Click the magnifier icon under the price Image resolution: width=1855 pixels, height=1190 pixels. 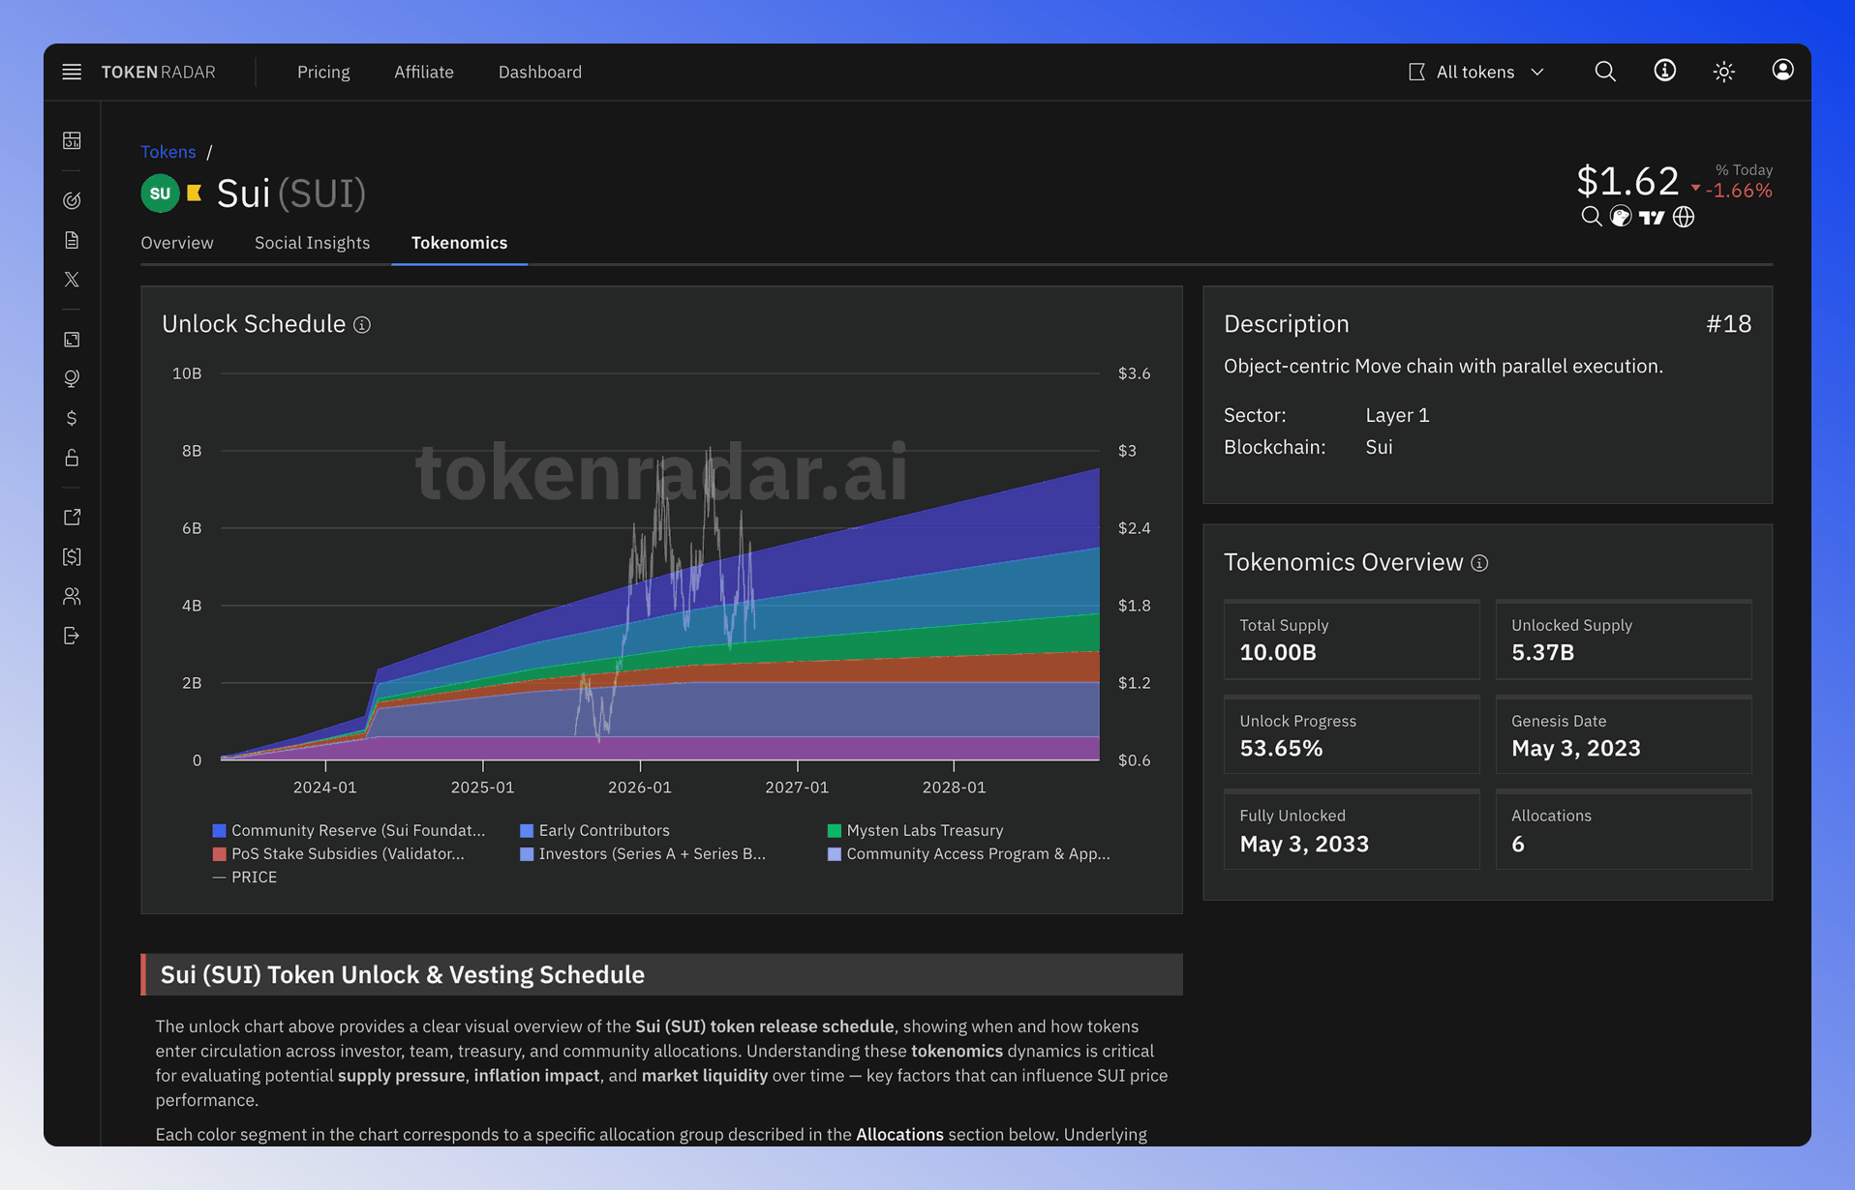click(1591, 217)
